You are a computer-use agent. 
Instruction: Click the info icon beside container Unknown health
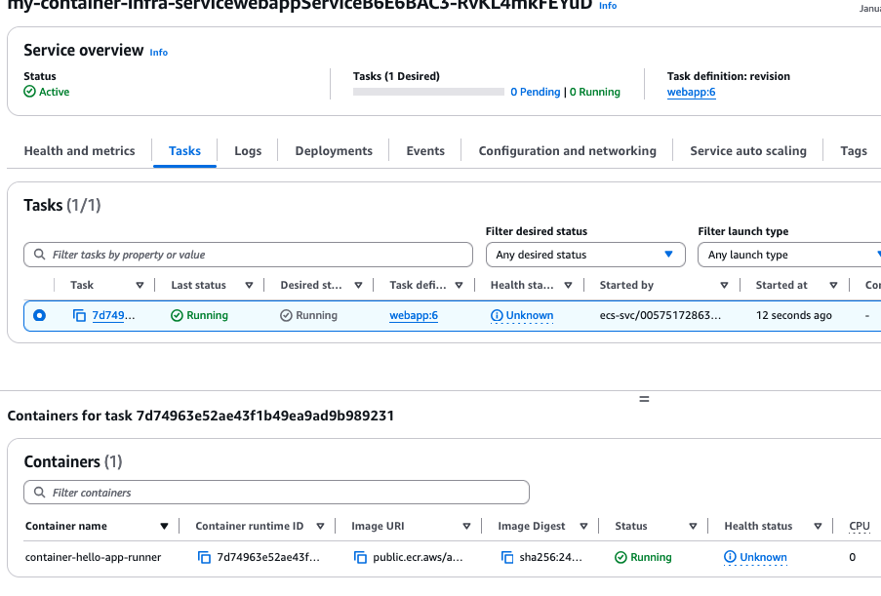tap(730, 558)
